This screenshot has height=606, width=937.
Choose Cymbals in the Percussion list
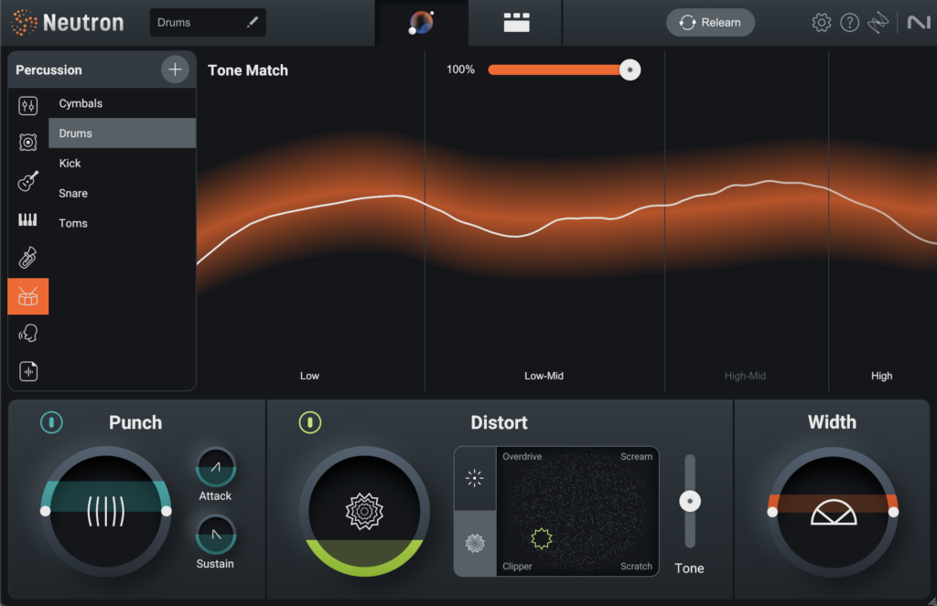[x=122, y=103]
